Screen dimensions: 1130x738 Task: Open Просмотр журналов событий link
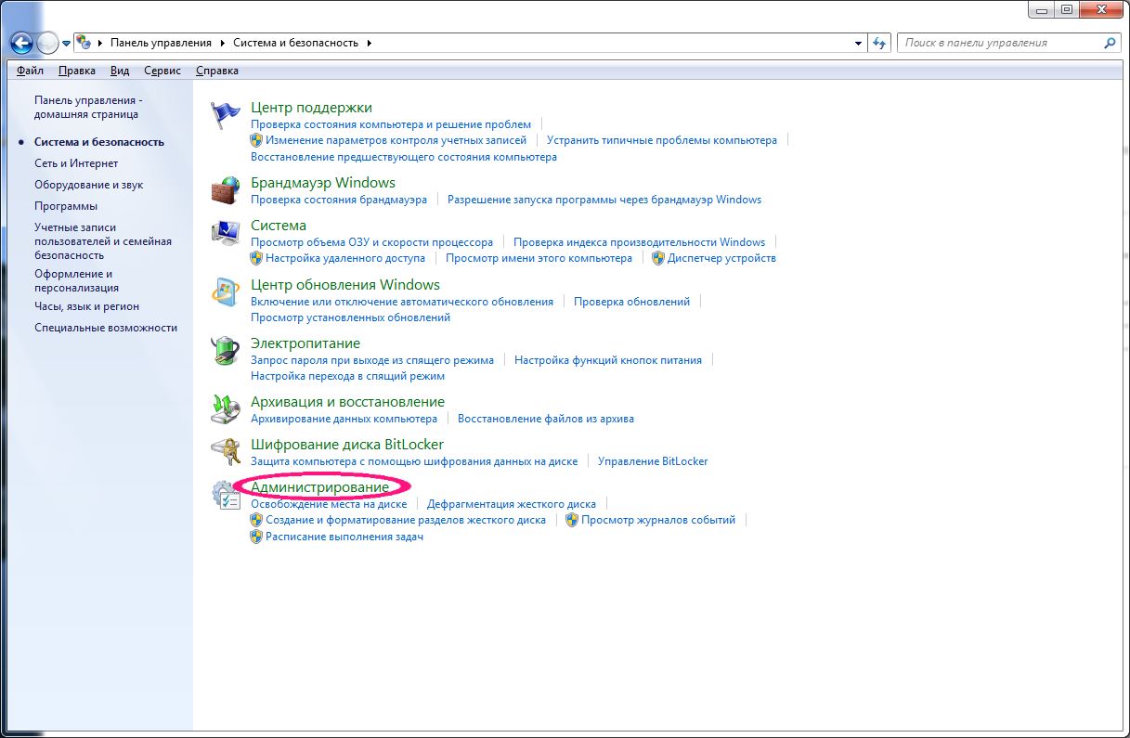click(658, 520)
